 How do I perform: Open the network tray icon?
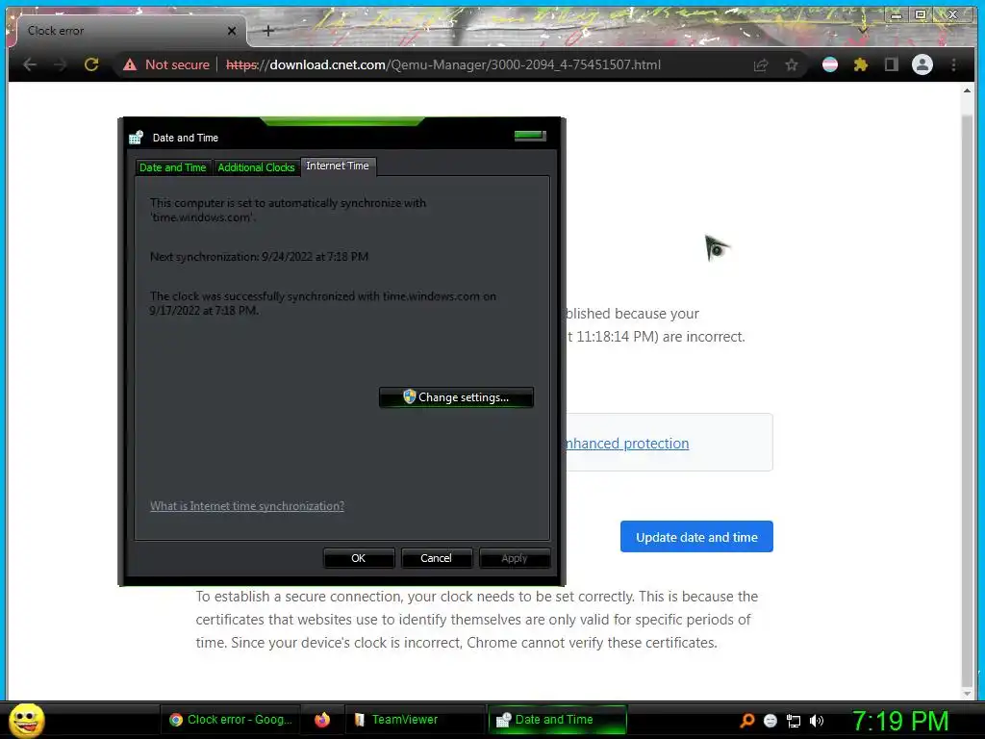click(794, 721)
